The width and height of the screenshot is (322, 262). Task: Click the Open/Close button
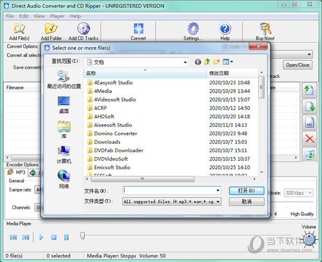coord(297,65)
